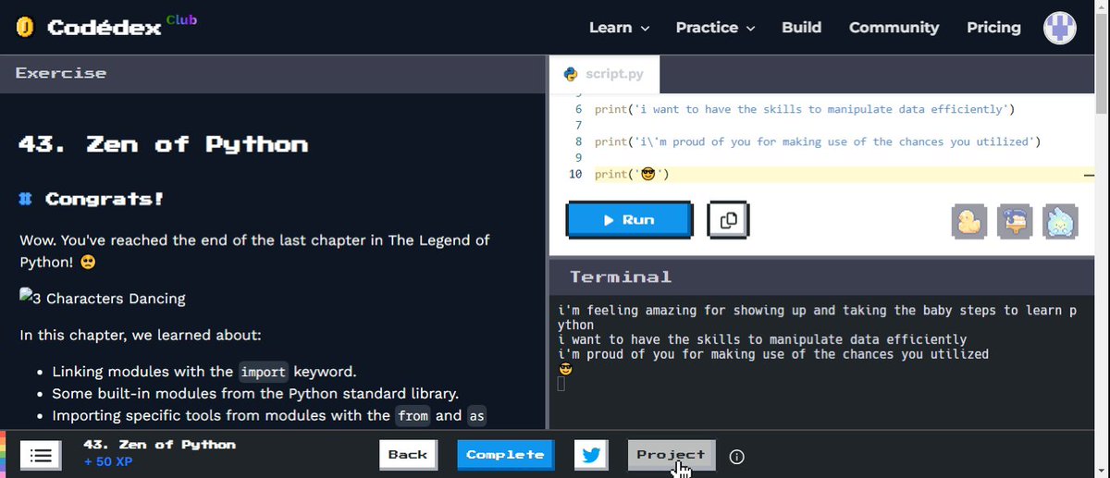Screen dimensions: 1110x478
Task: Share on Twitter via bird icon
Action: pyautogui.click(x=591, y=455)
